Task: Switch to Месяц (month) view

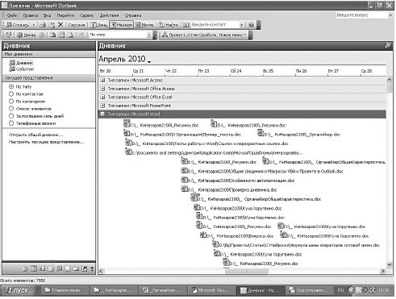Action: [x=144, y=25]
